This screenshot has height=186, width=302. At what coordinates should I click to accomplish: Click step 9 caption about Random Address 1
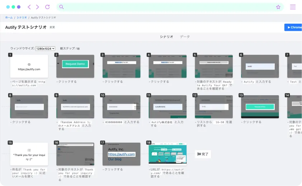click(x=74, y=125)
